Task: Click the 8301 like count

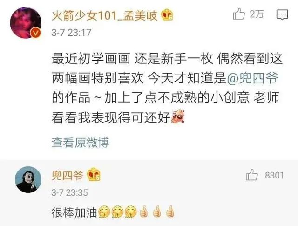Action: point(274,175)
